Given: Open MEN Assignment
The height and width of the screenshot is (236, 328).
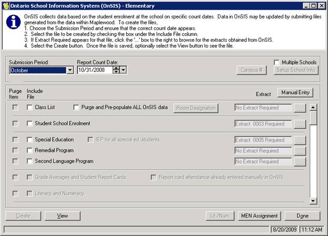Looking at the screenshot, I should tap(259, 216).
